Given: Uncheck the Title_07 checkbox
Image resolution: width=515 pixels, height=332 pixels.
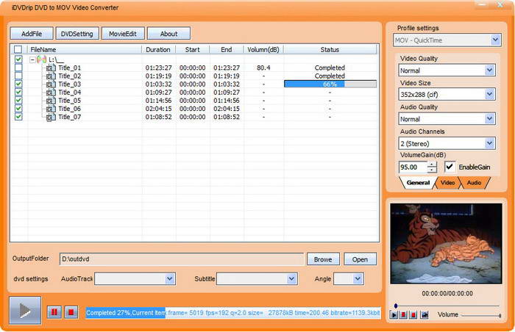Looking at the screenshot, I should tap(18, 117).
